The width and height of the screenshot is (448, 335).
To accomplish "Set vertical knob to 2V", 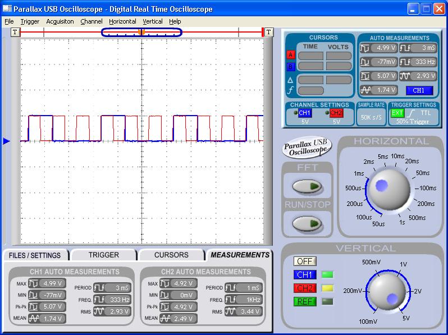I will coord(418,292).
